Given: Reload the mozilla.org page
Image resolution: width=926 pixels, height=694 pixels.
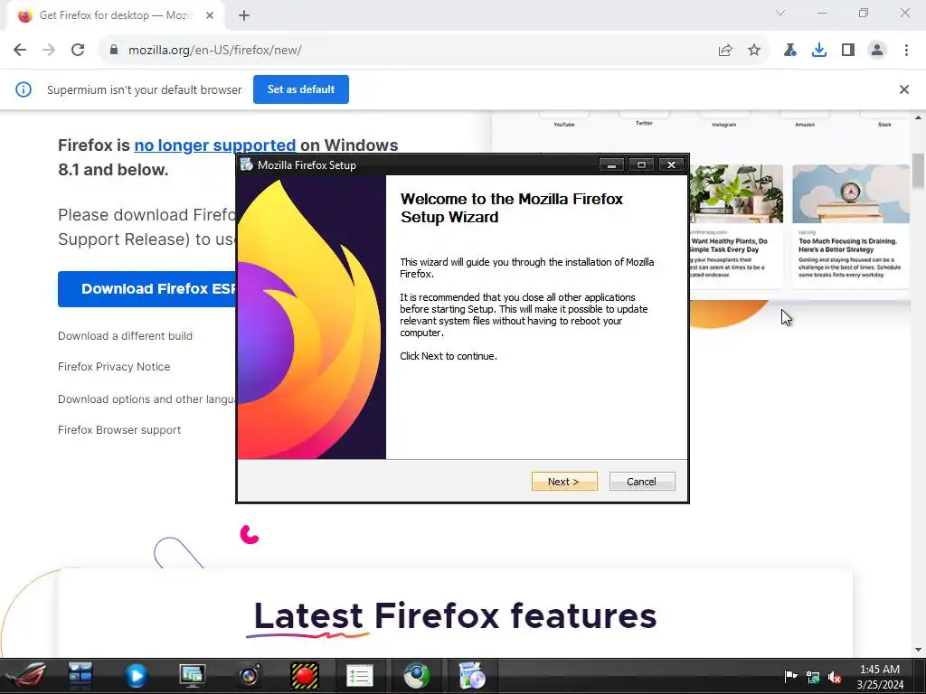Looking at the screenshot, I should point(78,51).
